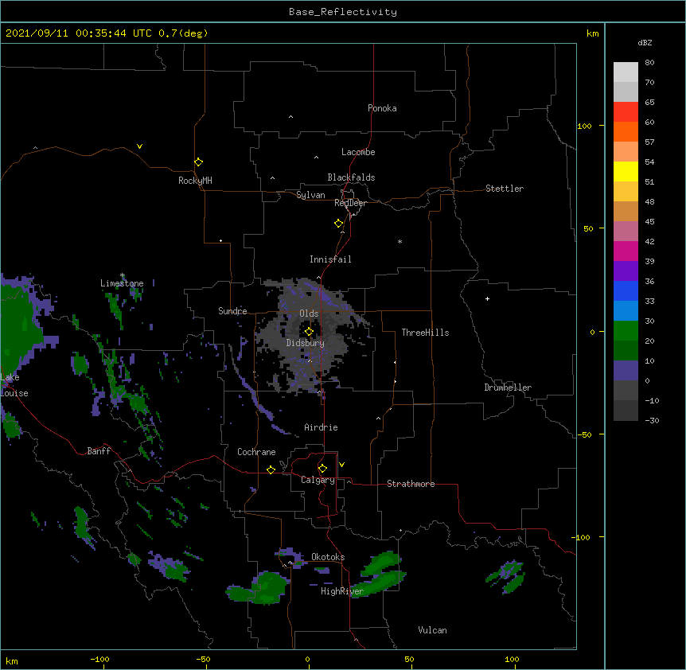Click the bright green 30 dBZ legend swatch
This screenshot has width=686, height=670.
[626, 331]
